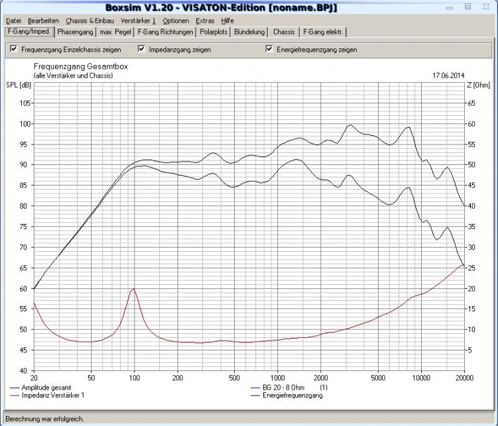498x426 pixels.
Task: Open the Bearbeiten menu
Action: tap(43, 21)
